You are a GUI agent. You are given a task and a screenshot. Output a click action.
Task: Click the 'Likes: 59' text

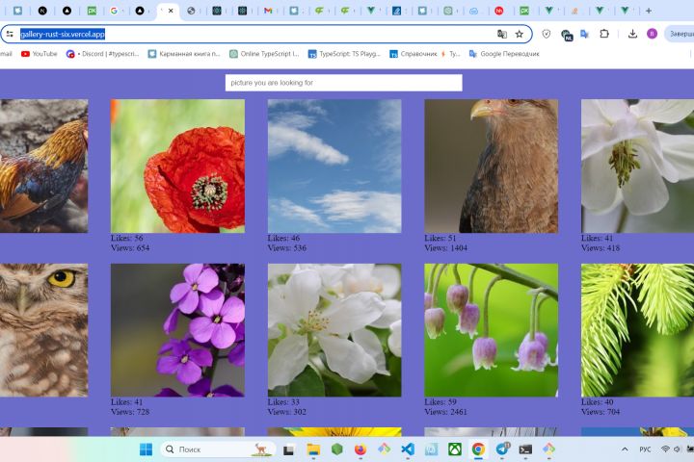(440, 402)
